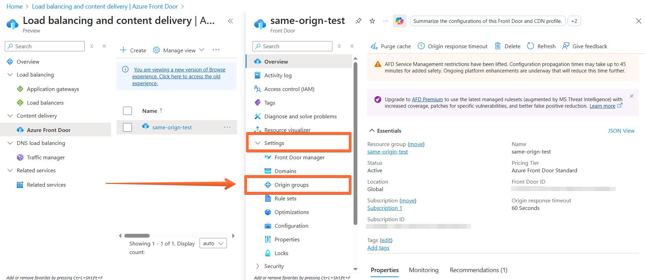
Task: Open the same-origin-test resource group link
Action: (x=387, y=151)
